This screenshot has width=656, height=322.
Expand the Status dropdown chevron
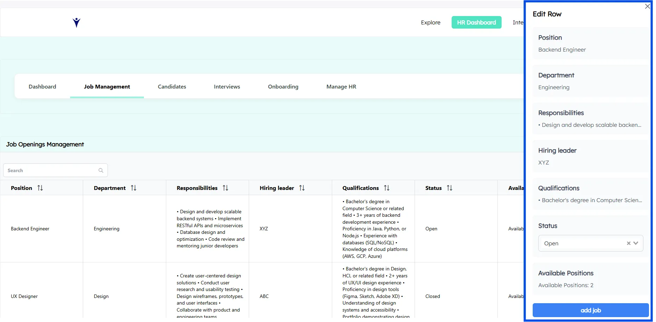pyautogui.click(x=636, y=243)
